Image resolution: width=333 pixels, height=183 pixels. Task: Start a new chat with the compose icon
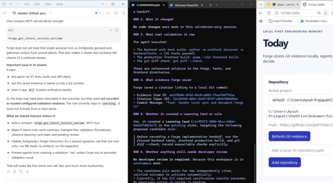click(4, 13)
